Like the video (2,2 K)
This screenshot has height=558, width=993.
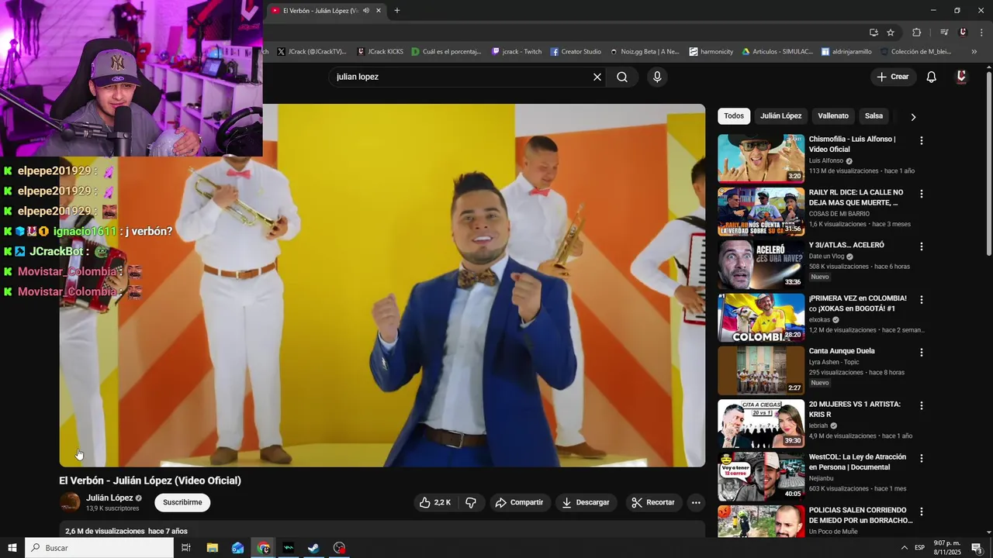coord(434,502)
